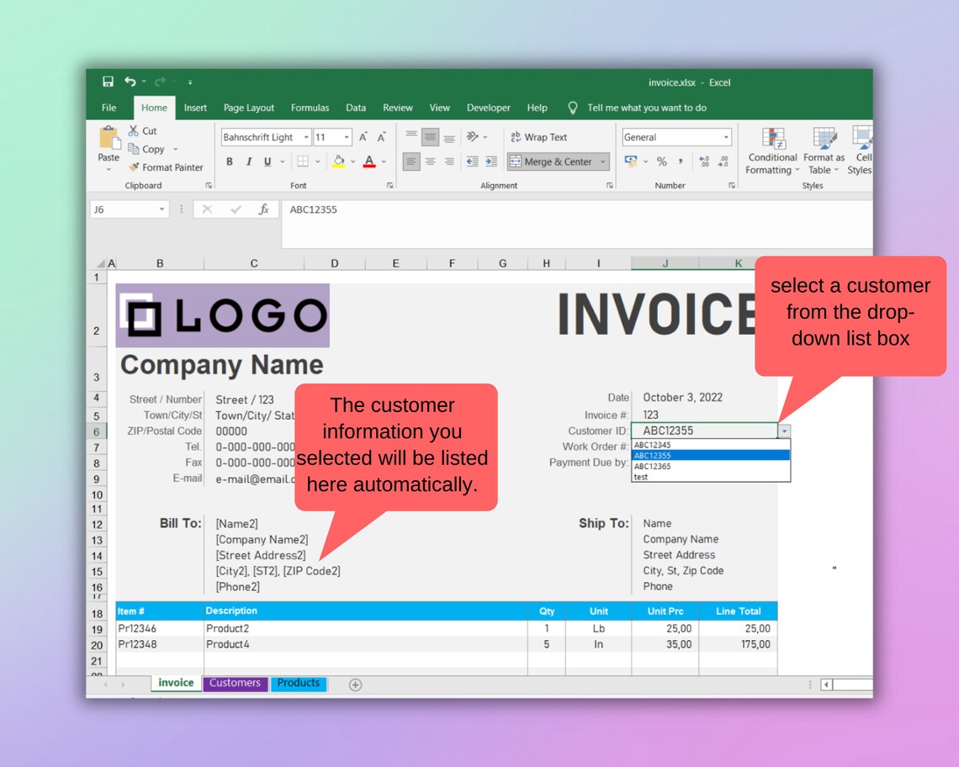Toggle bold formatting on cell J6

(x=229, y=160)
